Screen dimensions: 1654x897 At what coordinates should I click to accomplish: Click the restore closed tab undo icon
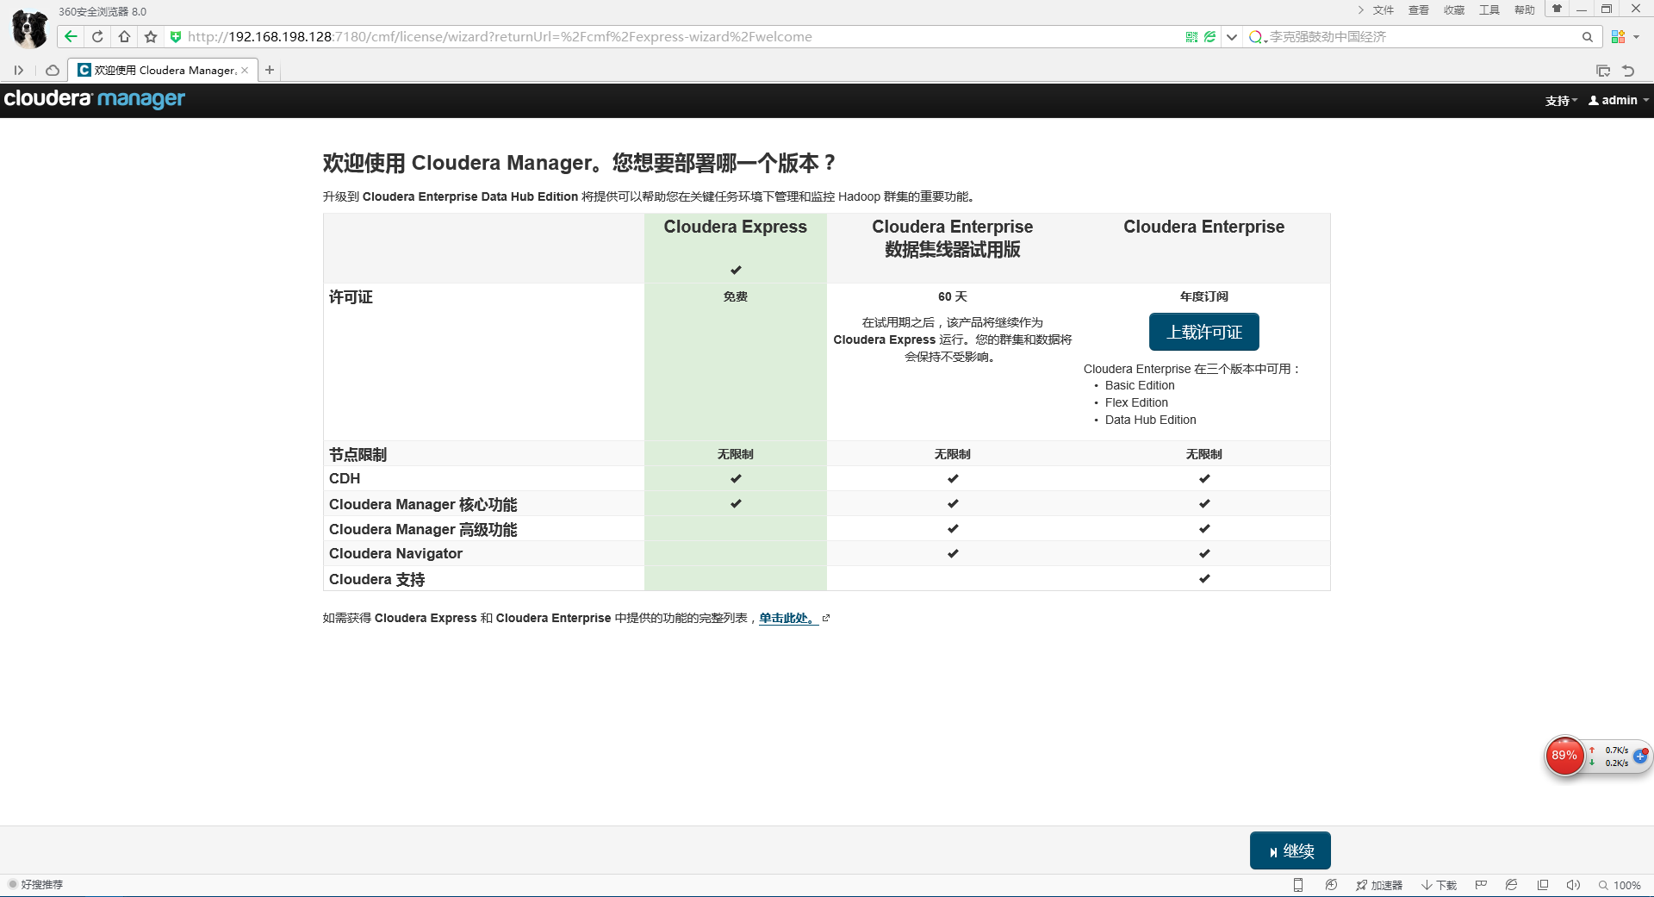[x=1628, y=71]
